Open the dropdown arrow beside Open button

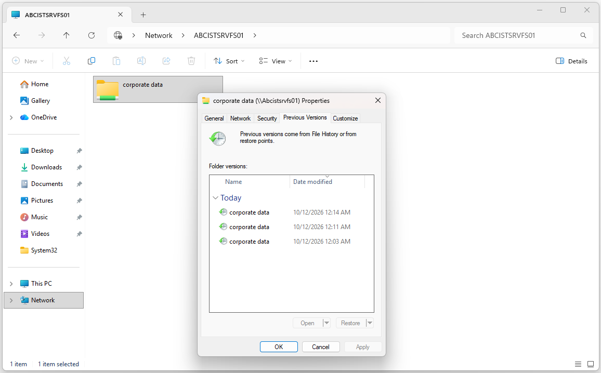[326, 323]
